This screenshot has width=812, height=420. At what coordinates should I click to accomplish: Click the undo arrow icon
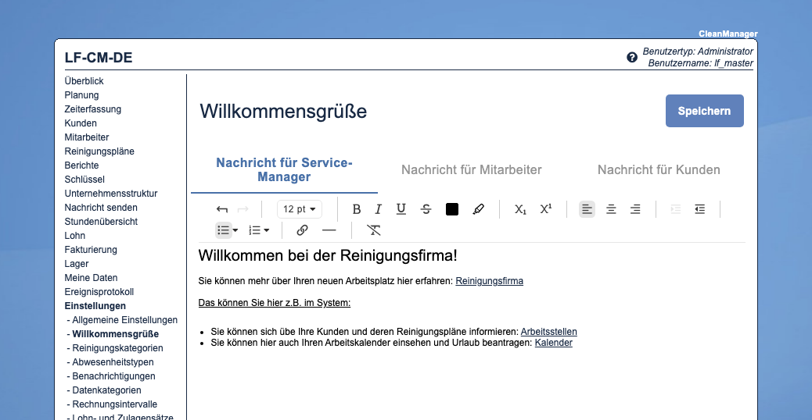pos(222,209)
